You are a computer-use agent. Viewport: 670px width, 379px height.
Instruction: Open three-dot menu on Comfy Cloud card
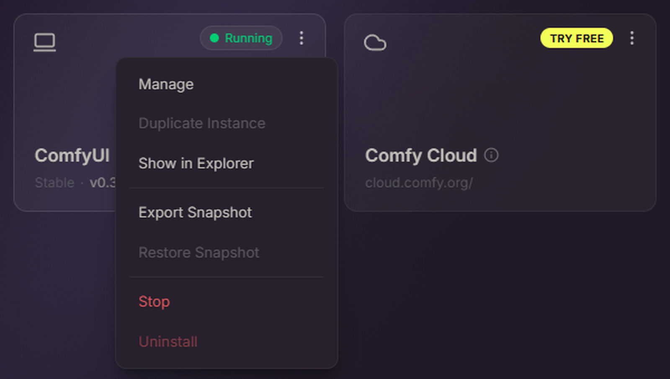(x=632, y=38)
